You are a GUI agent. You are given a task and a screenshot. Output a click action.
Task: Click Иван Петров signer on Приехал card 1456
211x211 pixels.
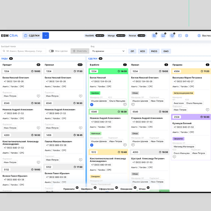(x=52, y=160)
